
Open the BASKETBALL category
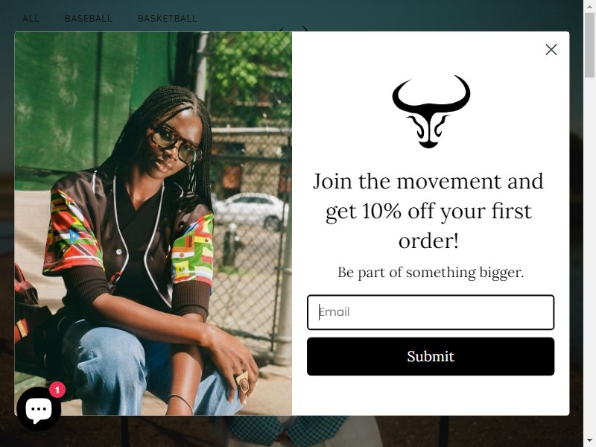click(167, 18)
